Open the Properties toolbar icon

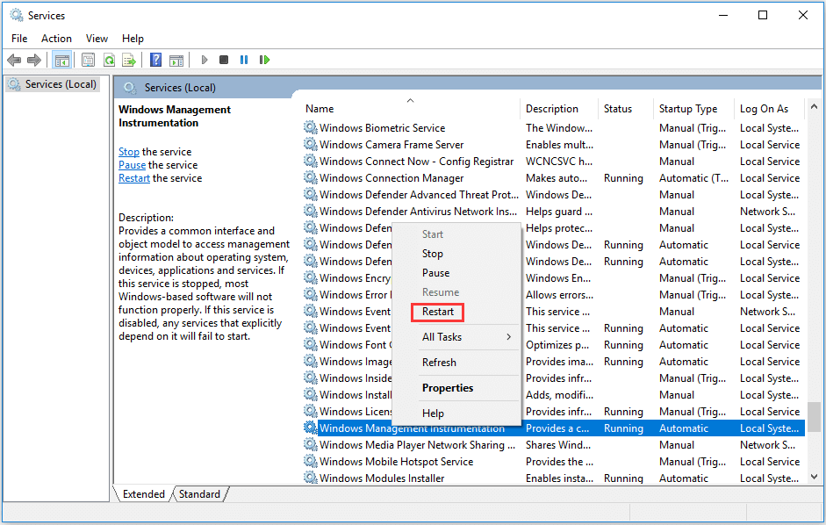pos(88,60)
